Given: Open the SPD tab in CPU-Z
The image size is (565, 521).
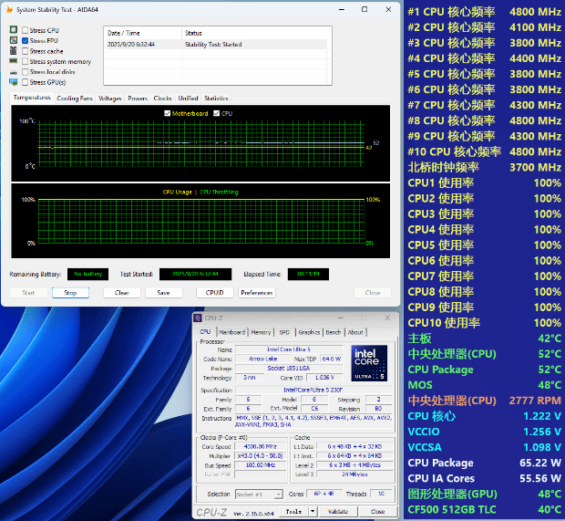Looking at the screenshot, I should 284,332.
